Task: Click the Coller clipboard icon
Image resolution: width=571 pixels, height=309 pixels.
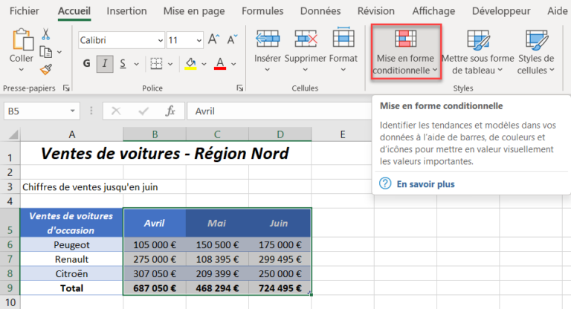Action: [x=22, y=41]
